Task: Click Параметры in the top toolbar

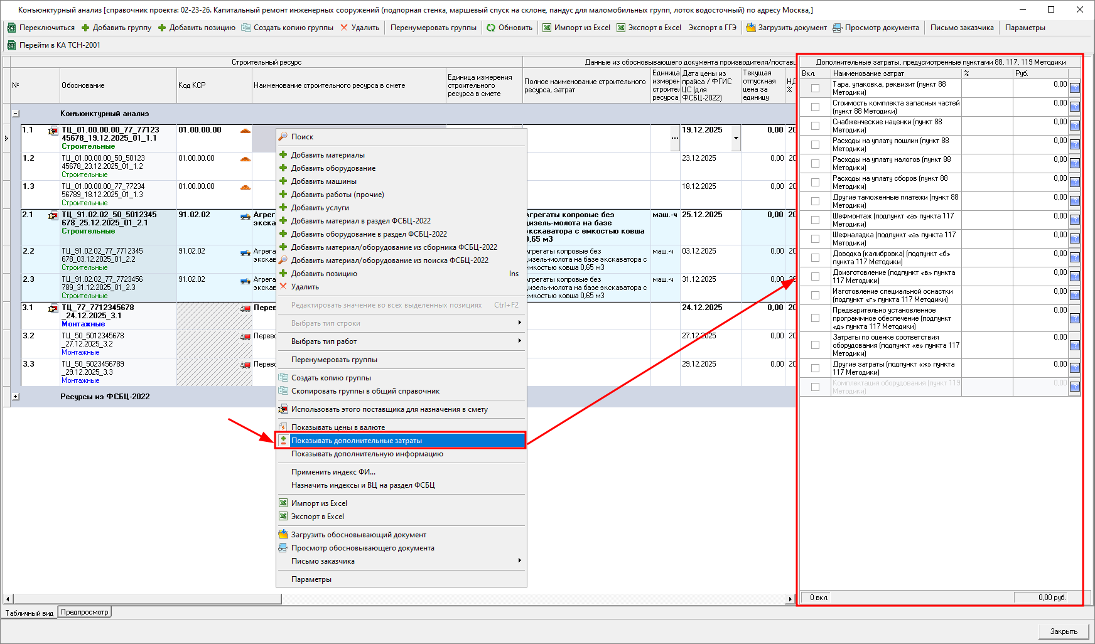Action: point(1025,28)
